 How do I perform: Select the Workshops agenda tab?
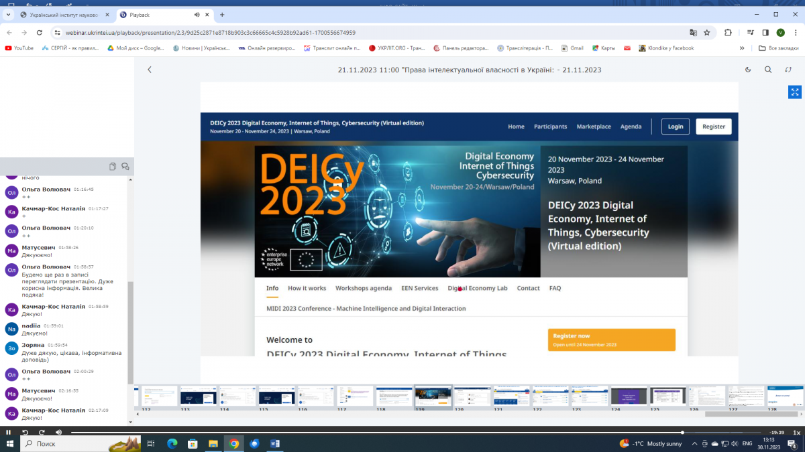click(x=364, y=289)
